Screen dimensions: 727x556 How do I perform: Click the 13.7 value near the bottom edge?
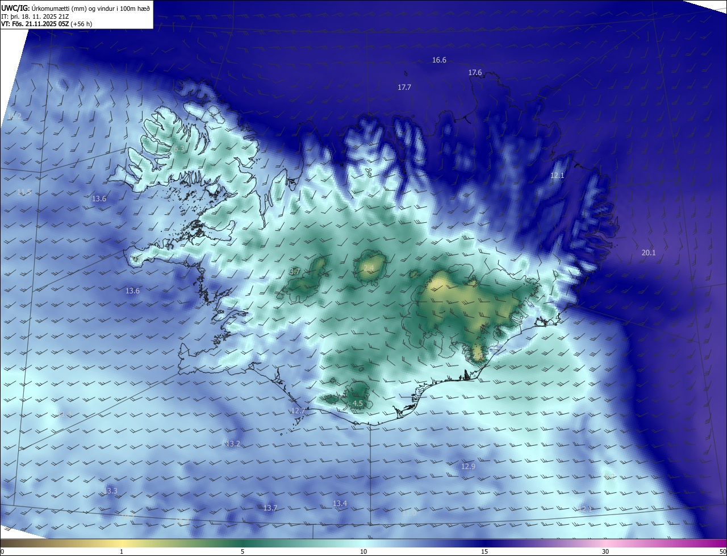click(270, 508)
